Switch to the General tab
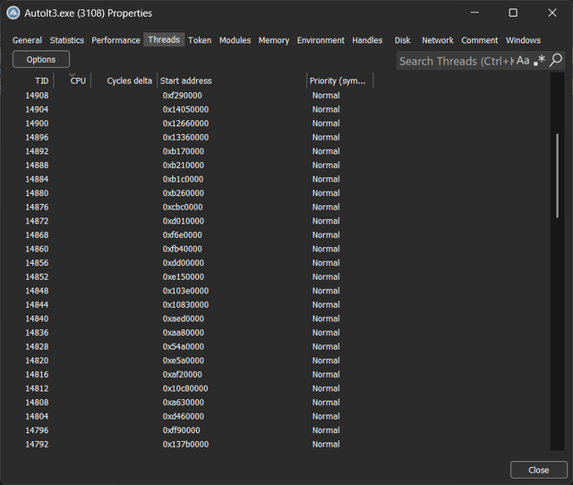 27,40
